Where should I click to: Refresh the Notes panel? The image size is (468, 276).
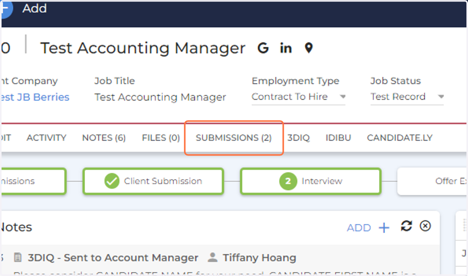pos(406,226)
